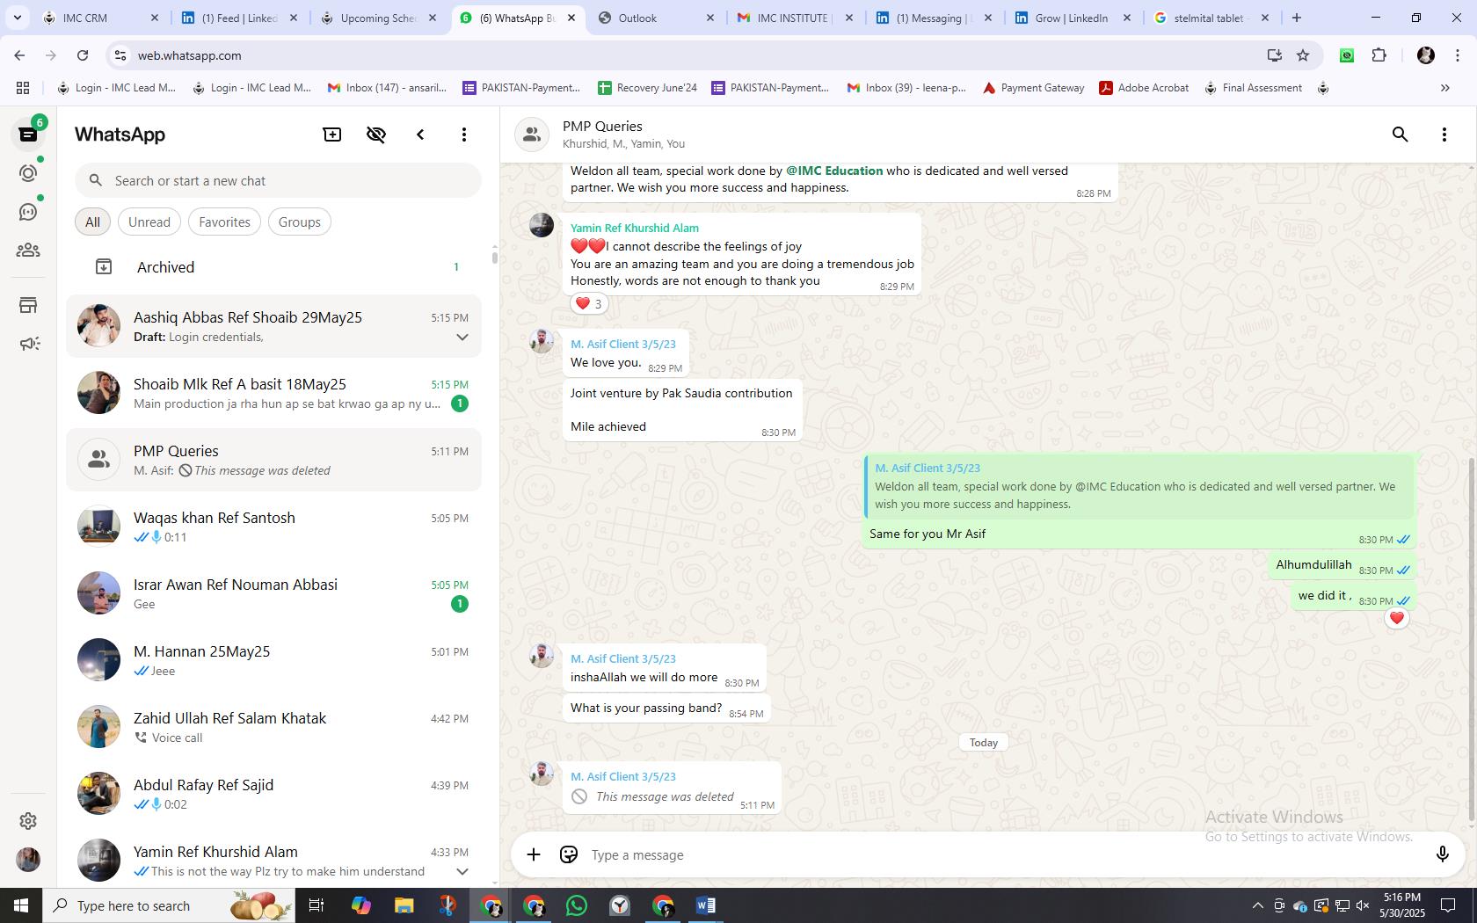This screenshot has height=923, width=1477.
Task: Open the Archived chats row
Action: click(x=274, y=266)
